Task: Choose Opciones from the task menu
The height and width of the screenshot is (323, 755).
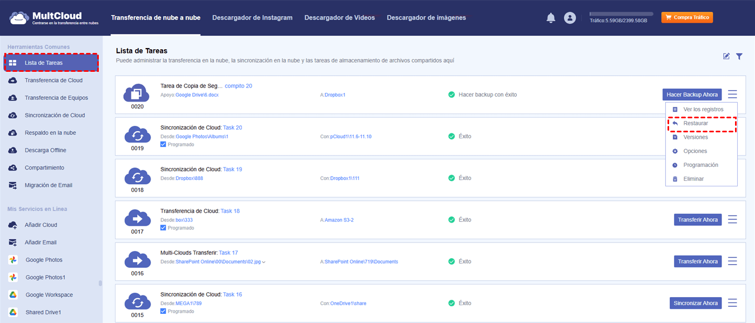Action: coord(702,151)
